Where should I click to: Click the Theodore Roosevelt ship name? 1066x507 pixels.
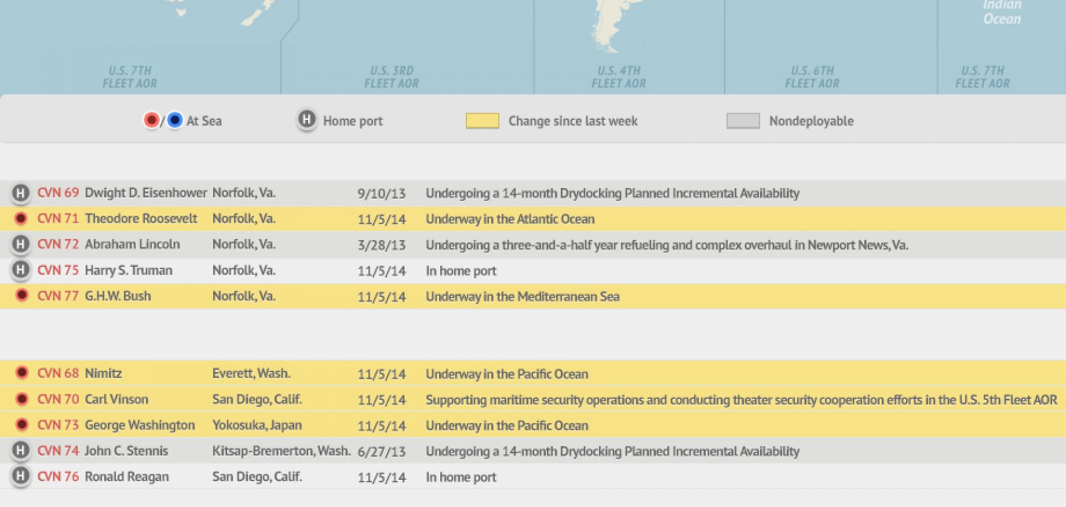[x=141, y=219]
